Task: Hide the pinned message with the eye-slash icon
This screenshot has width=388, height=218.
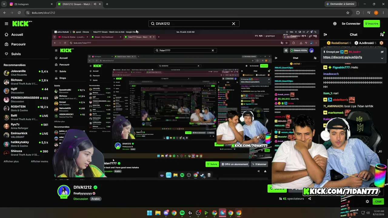Action: [x=382, y=52]
